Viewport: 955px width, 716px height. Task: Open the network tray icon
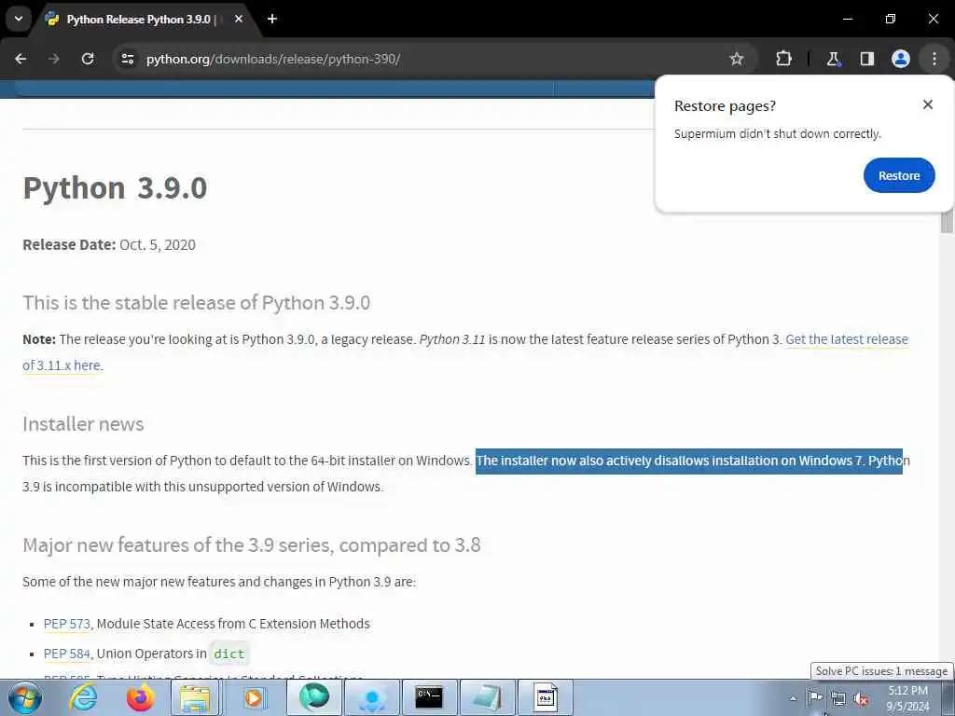[x=838, y=699]
